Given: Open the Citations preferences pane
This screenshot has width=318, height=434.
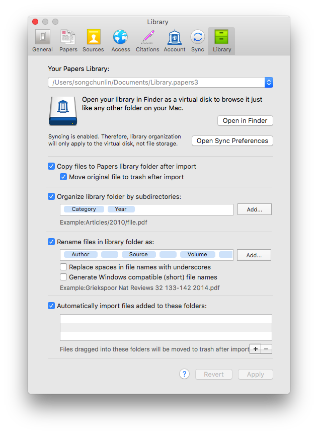Looking at the screenshot, I should [147, 41].
